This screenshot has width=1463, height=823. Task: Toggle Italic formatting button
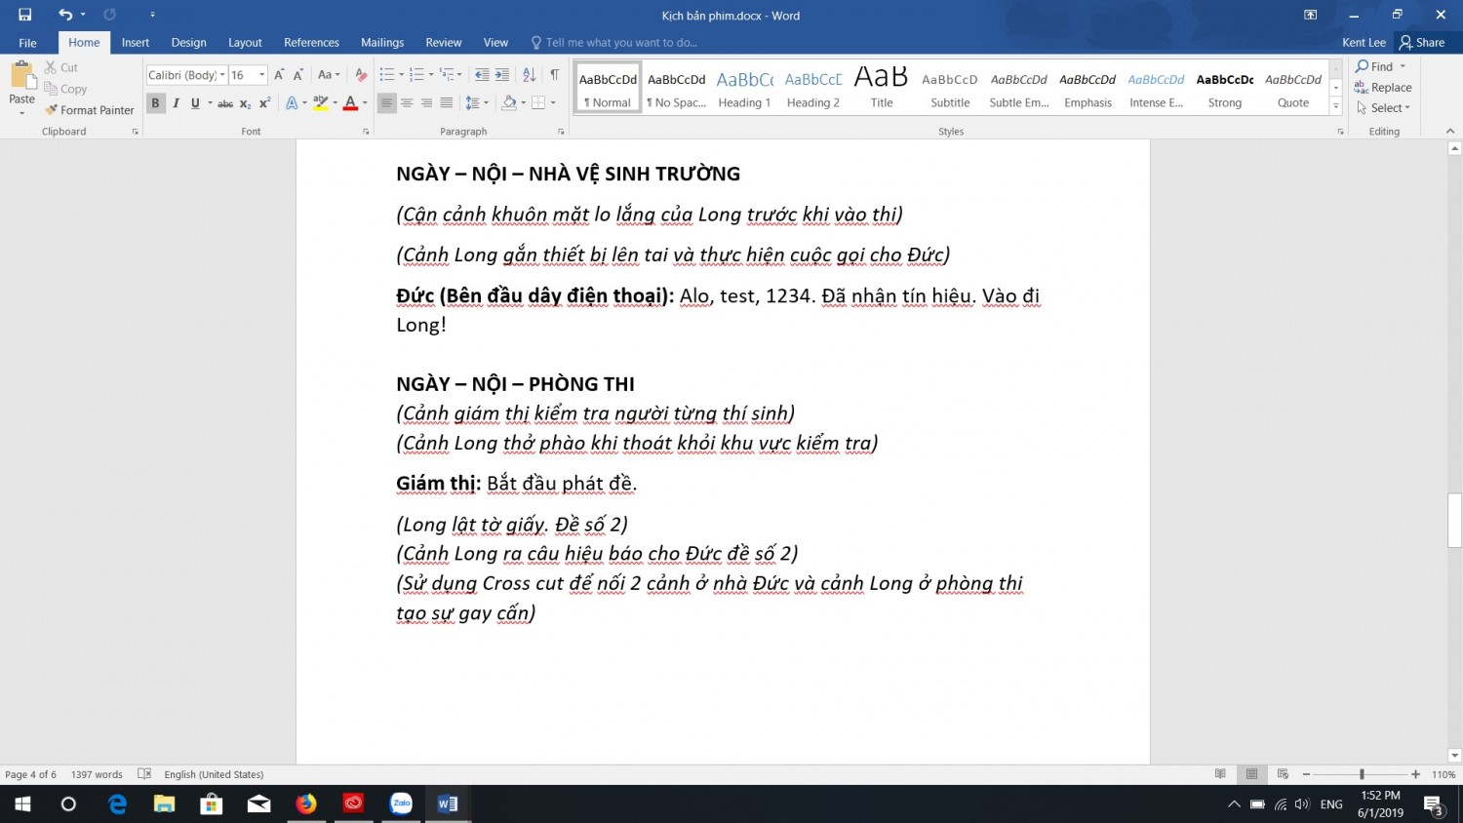point(176,103)
